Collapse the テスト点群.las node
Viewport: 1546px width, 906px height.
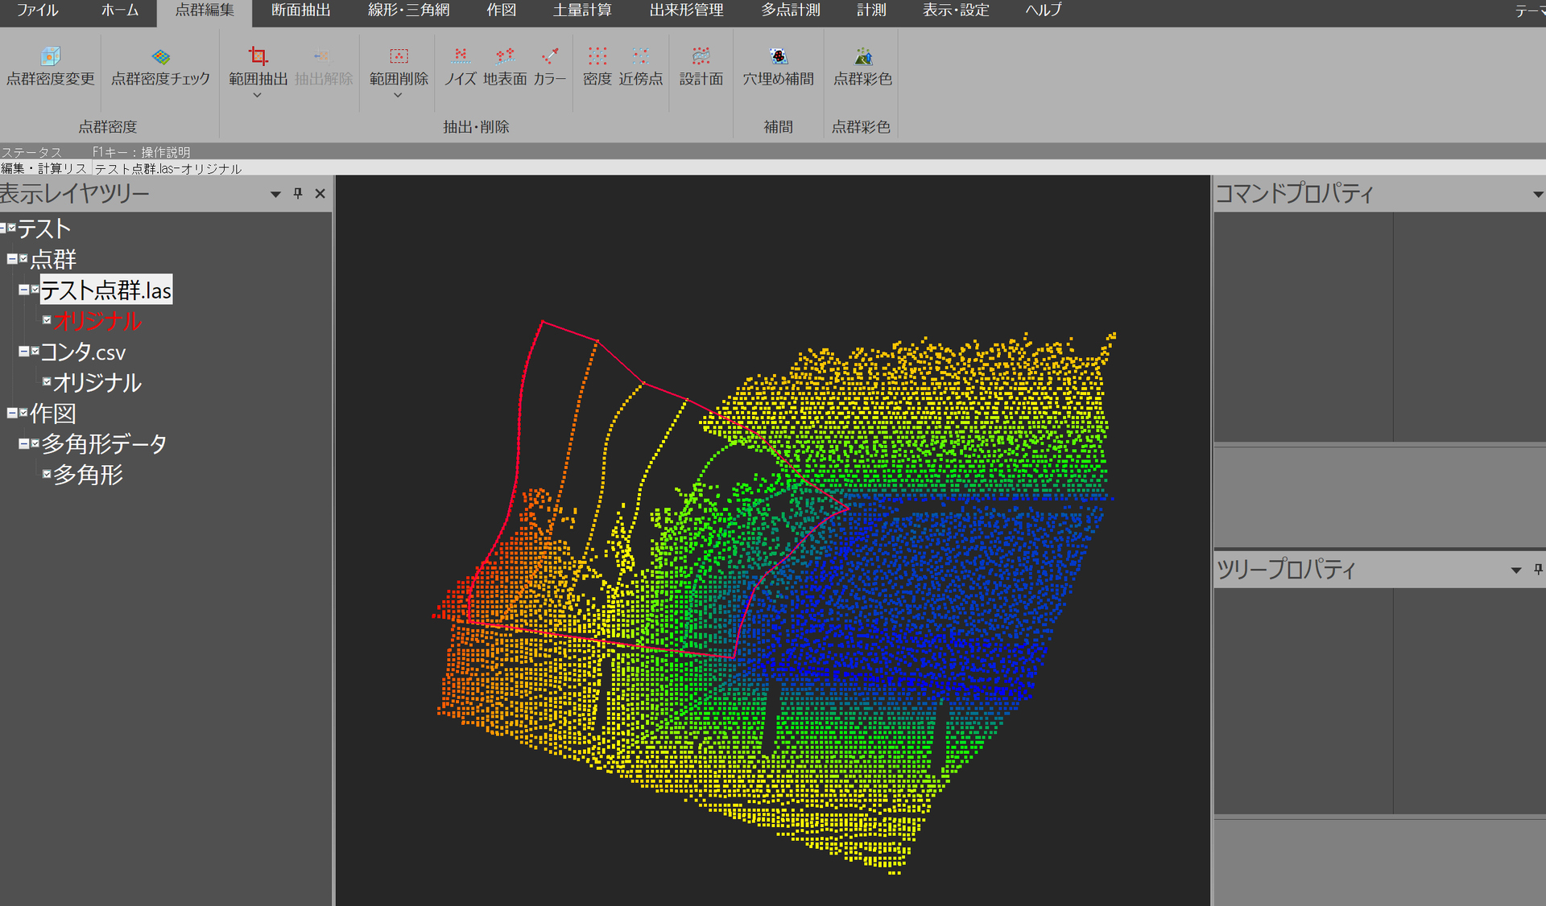24,290
